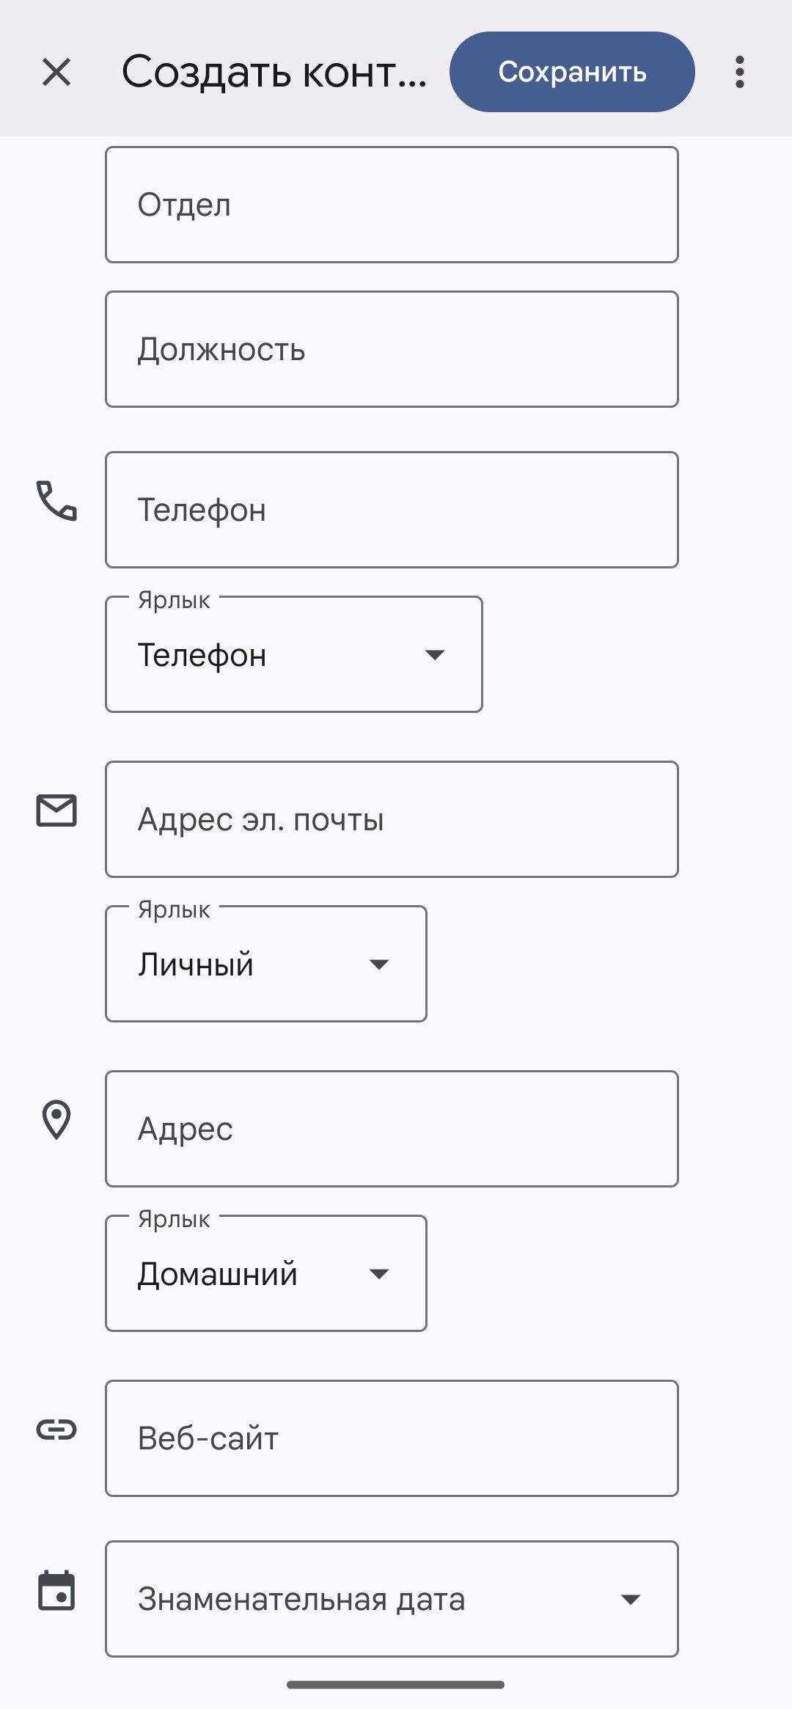Focus the Должность input field
Image resolution: width=792 pixels, height=1709 pixels.
pyautogui.click(x=392, y=349)
